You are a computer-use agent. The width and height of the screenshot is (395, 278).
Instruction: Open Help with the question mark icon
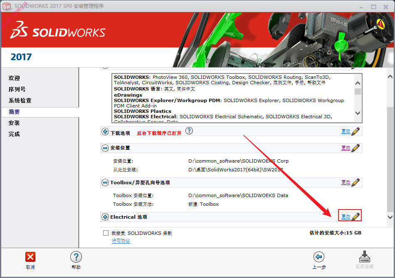pyautogui.click(x=76, y=257)
